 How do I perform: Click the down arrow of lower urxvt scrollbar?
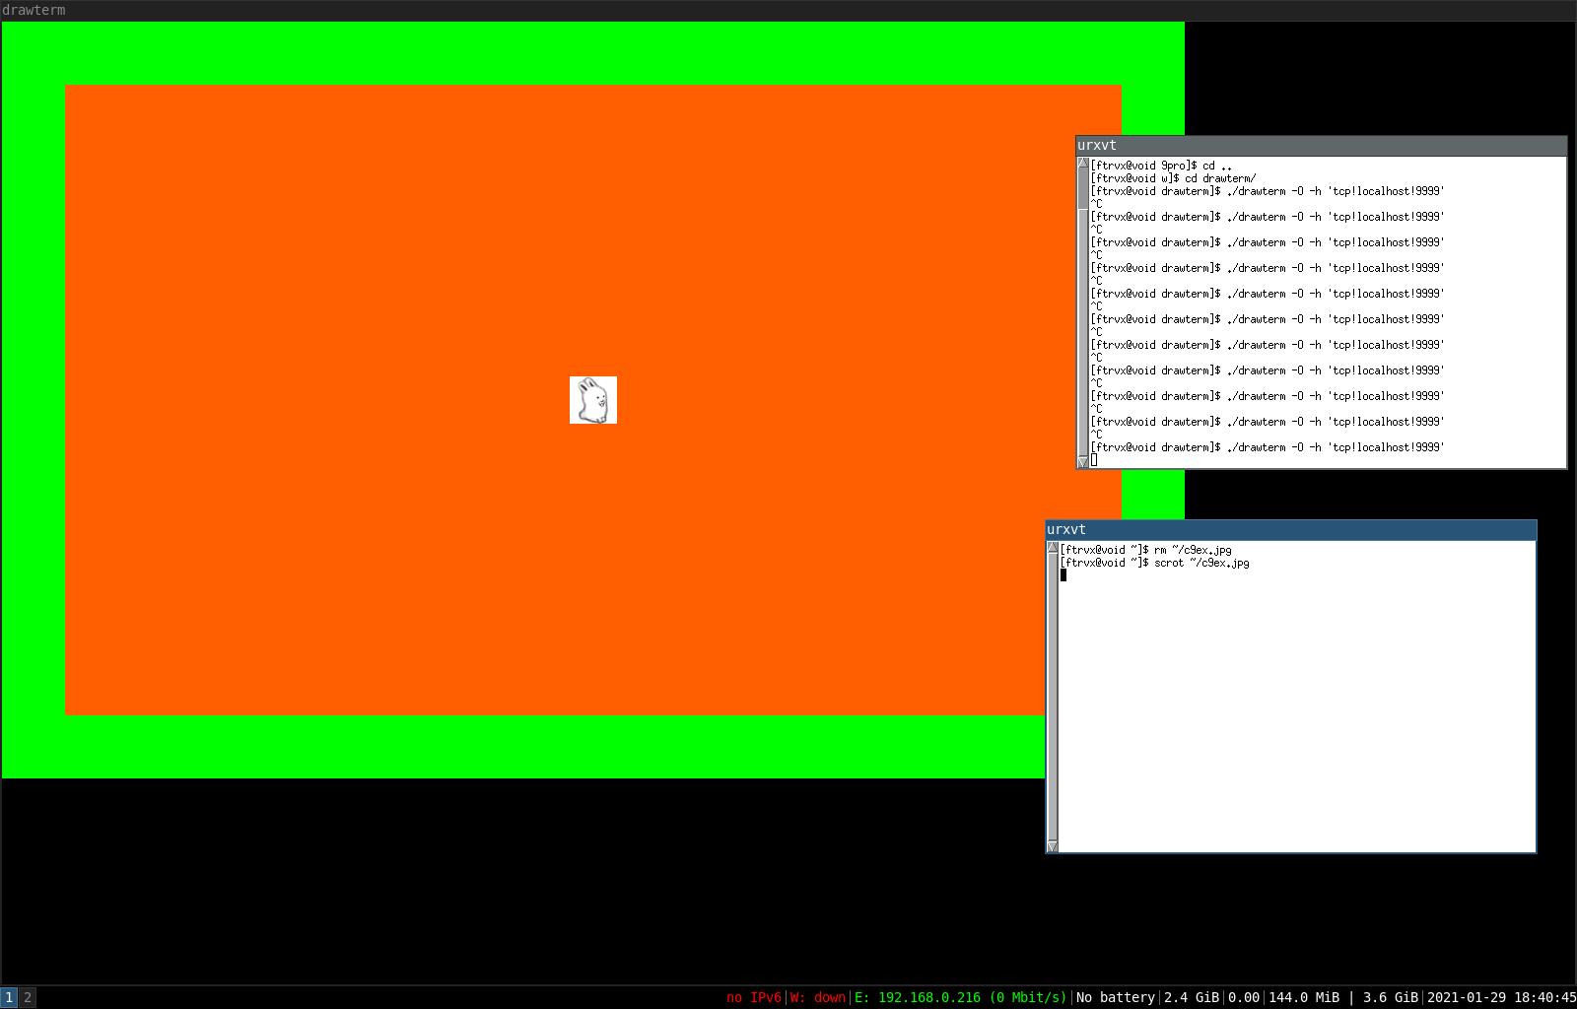tap(1053, 845)
